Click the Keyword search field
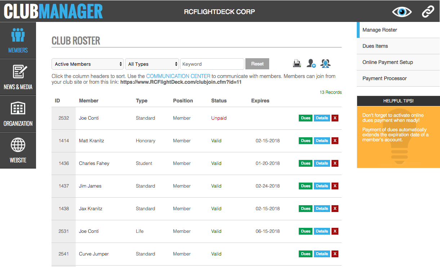Image resolution: width=440 pixels, height=267 pixels. click(x=212, y=64)
